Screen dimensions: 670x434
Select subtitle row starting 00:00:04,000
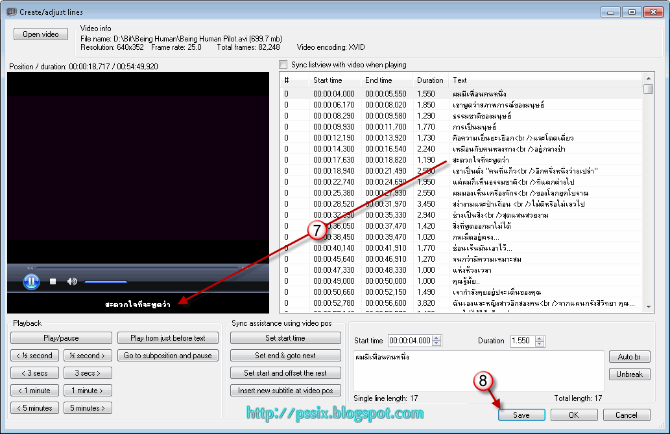[462, 94]
